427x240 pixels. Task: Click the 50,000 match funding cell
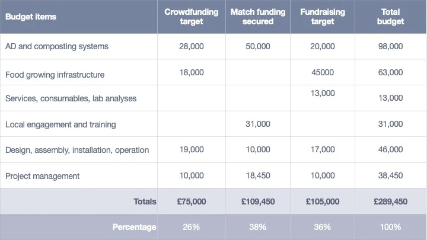click(258, 46)
